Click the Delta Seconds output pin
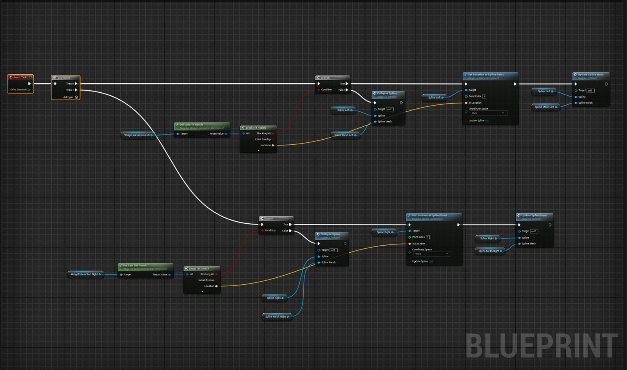This screenshot has height=370, width=627. coord(29,90)
